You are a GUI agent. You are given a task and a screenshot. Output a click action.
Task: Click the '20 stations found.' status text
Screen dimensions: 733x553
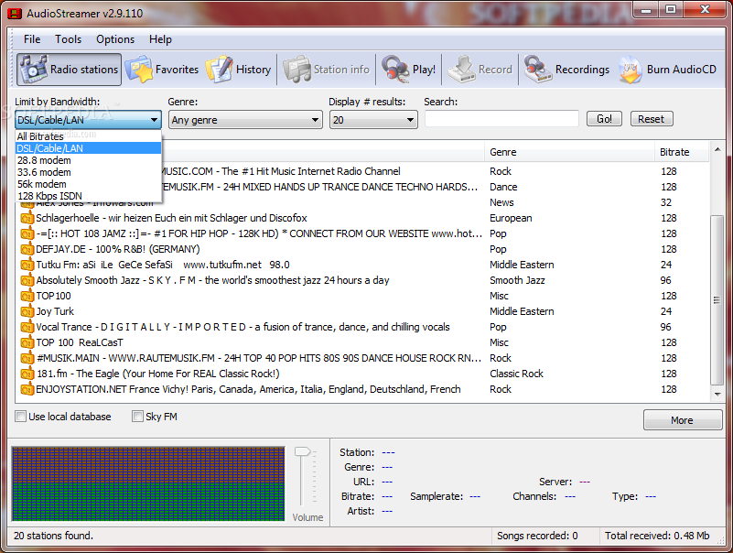(53, 536)
